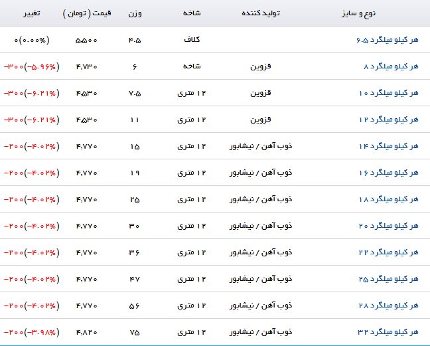Select قزوین producer in میلگرد ۱۲ row
The width and height of the screenshot is (430, 346).
pos(261,120)
